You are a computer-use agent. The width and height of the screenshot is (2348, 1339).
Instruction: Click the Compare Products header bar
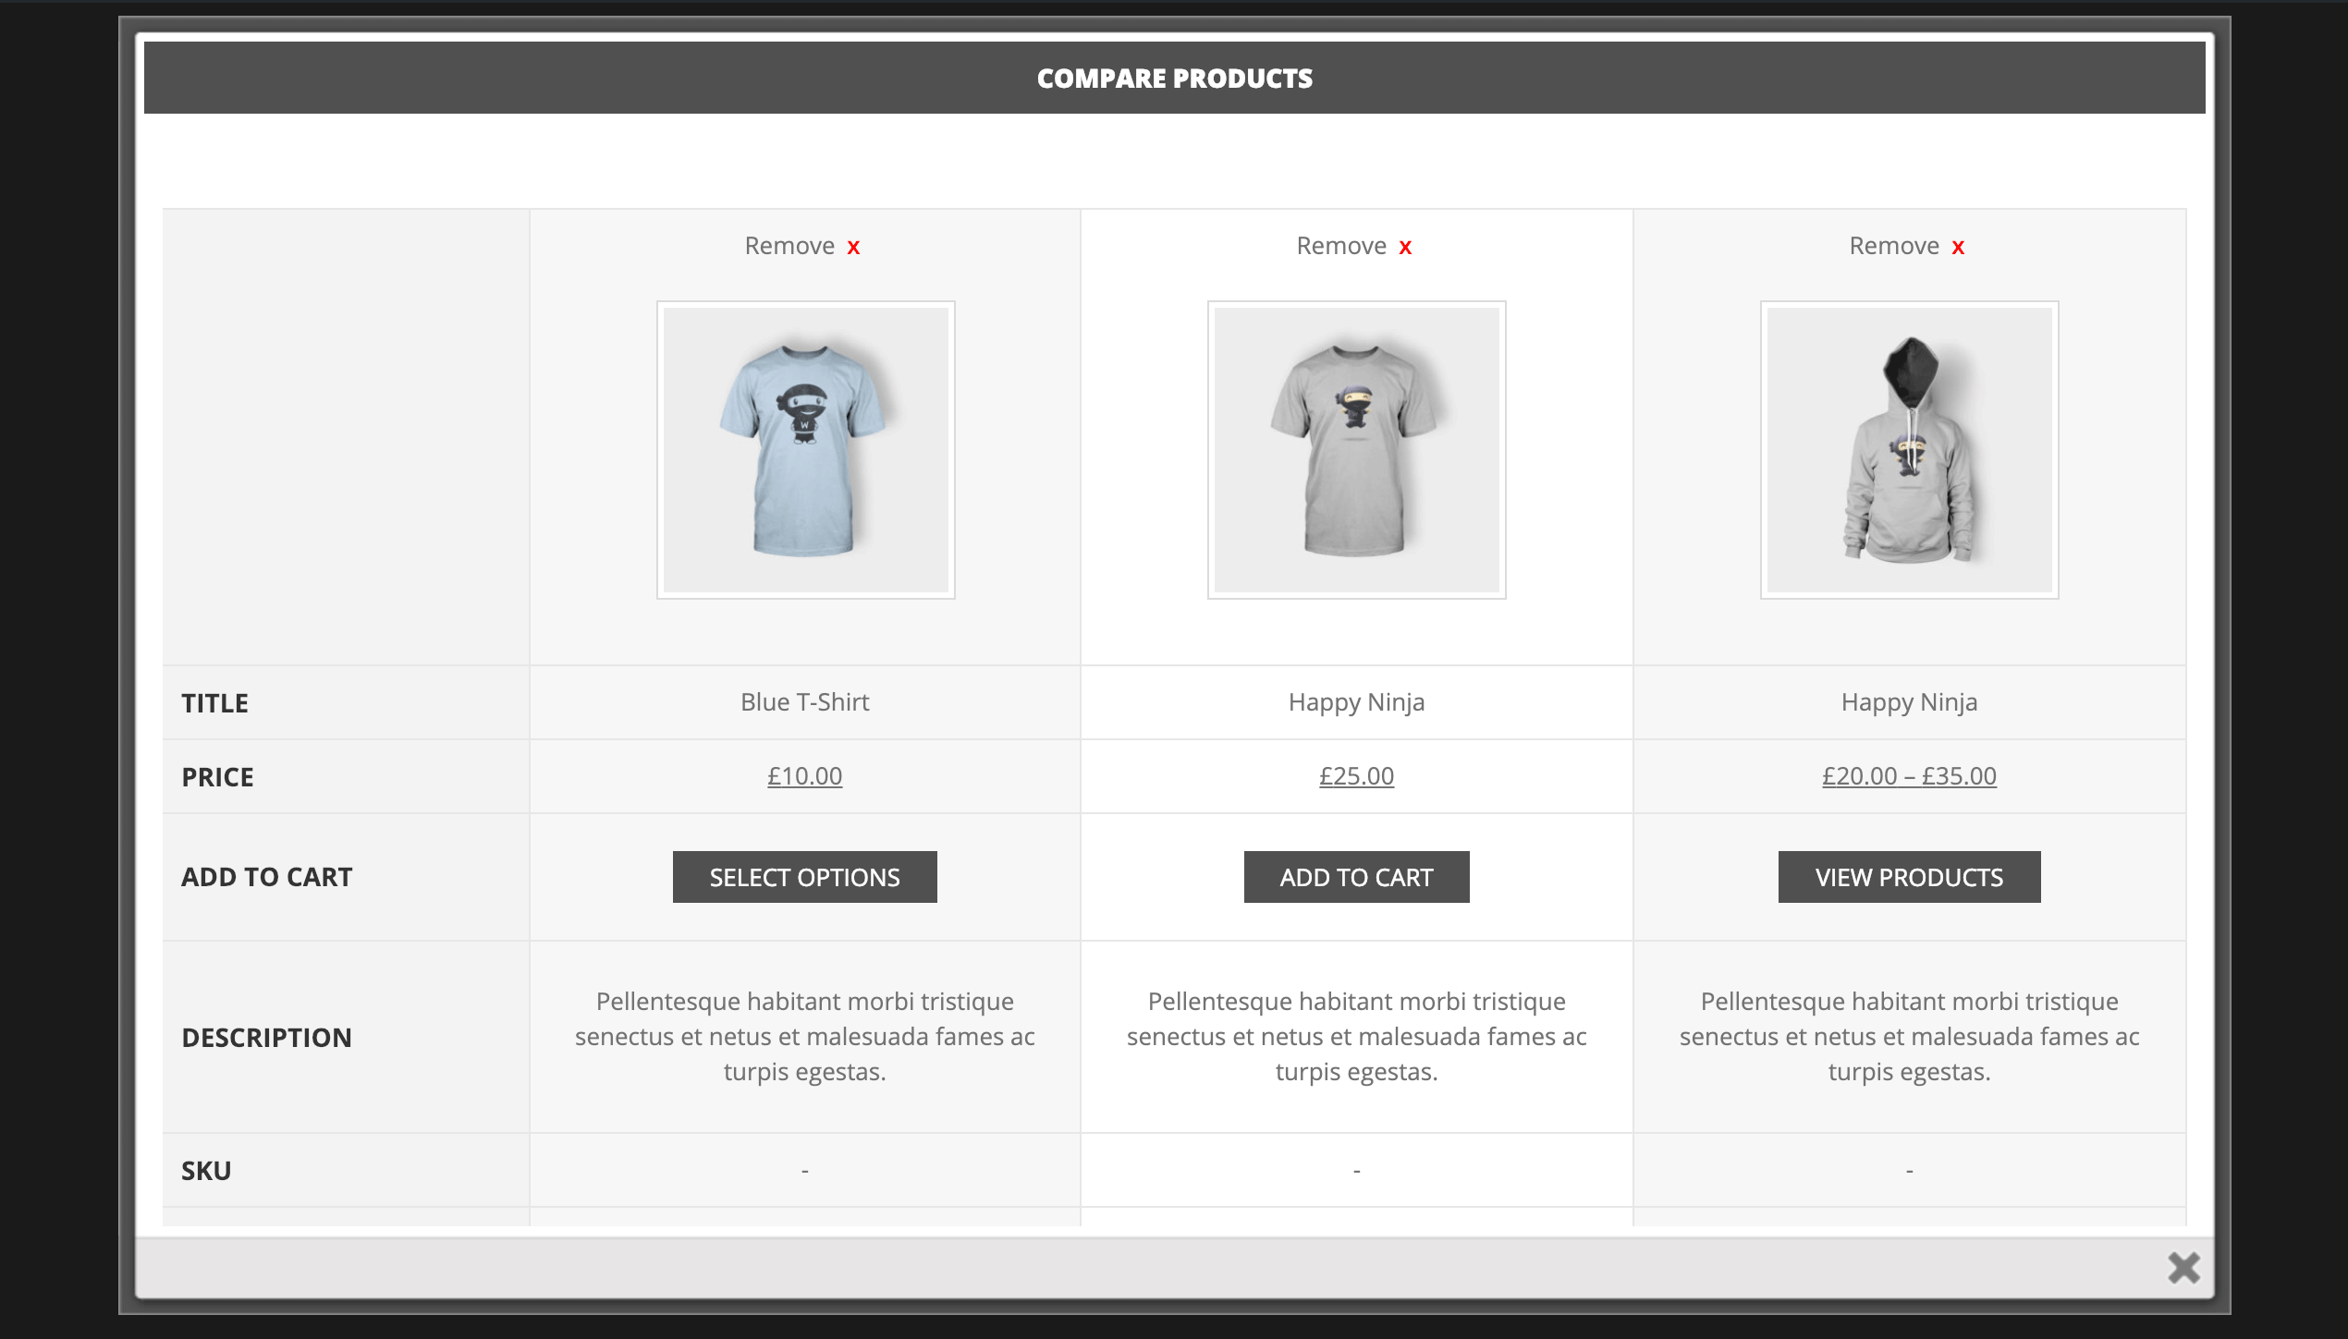(1174, 78)
